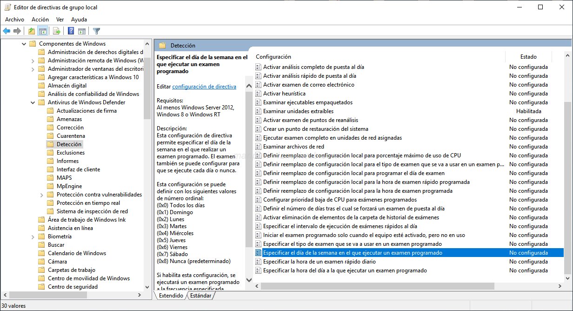
Task: Switch to the Extendido tab
Action: [171, 296]
